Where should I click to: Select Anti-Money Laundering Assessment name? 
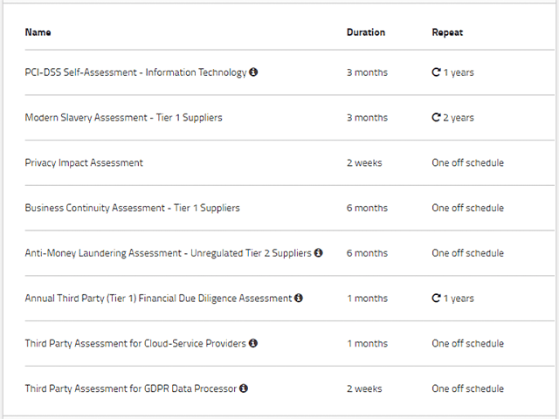[x=168, y=253]
